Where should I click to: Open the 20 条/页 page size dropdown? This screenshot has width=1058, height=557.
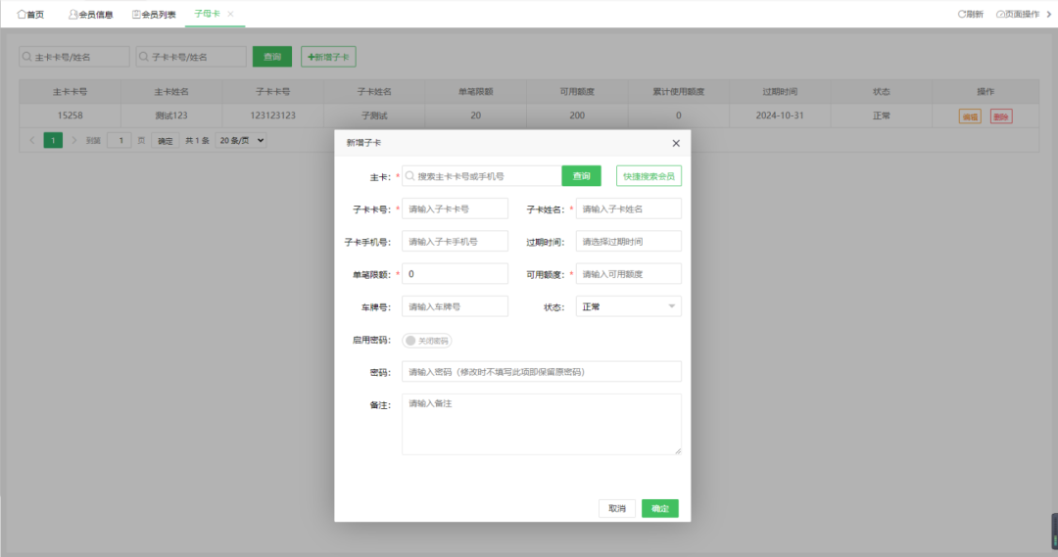tap(241, 140)
